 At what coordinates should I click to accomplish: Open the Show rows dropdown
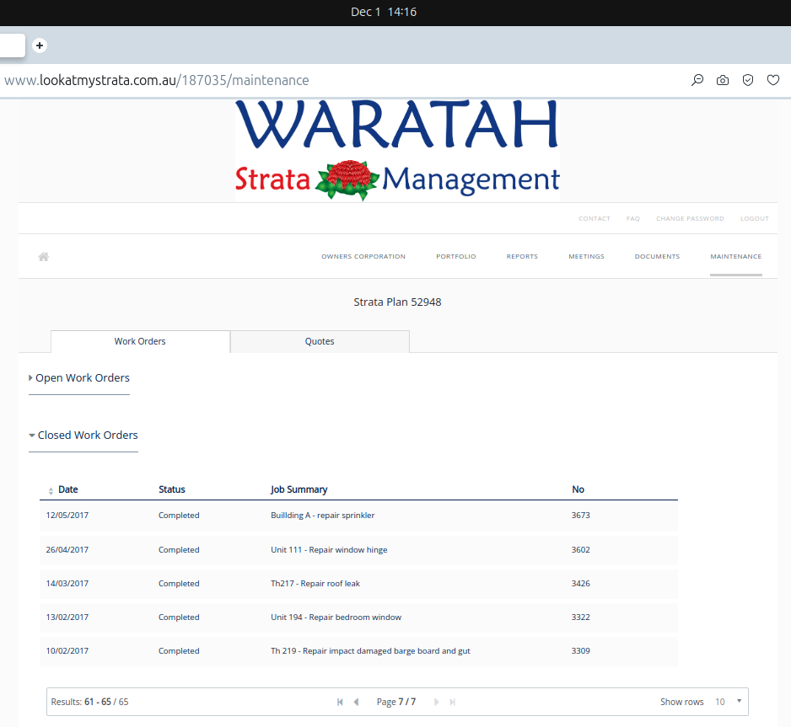(x=729, y=702)
